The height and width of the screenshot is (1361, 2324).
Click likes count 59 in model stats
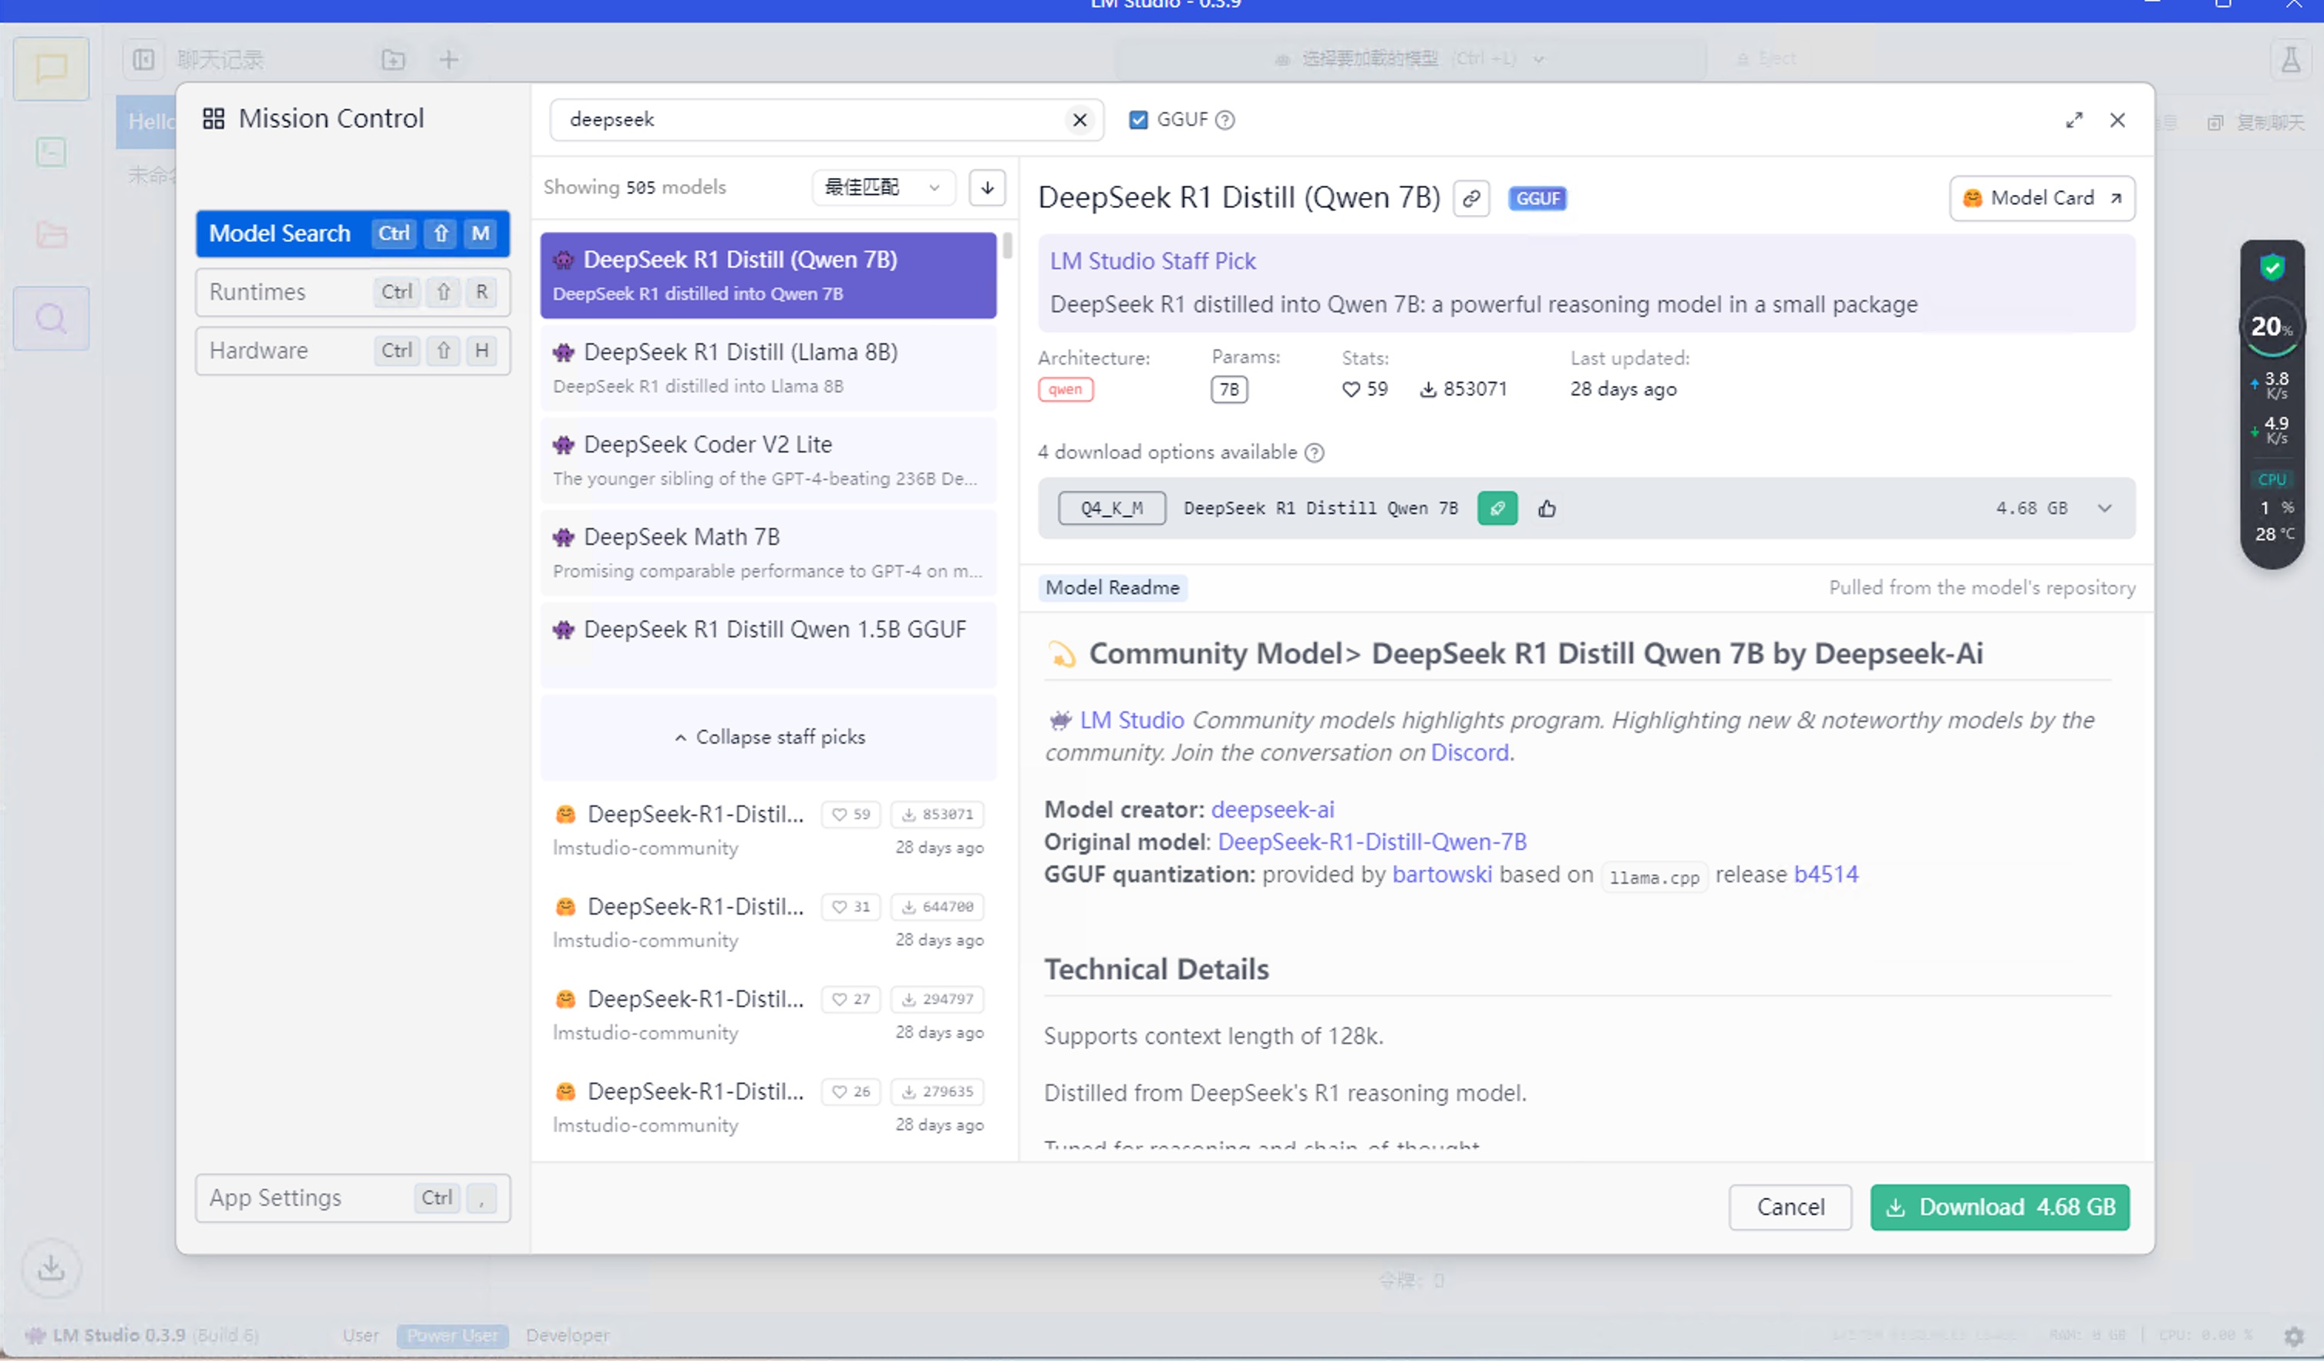[x=1365, y=389]
